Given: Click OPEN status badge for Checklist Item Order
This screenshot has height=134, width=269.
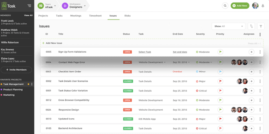Looking at the screenshot, I should [x=127, y=72].
